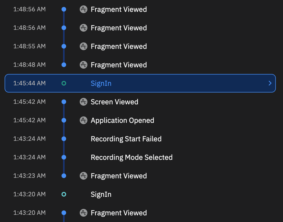Click blue timeline dot for Recording Mode Selected

(64, 157)
